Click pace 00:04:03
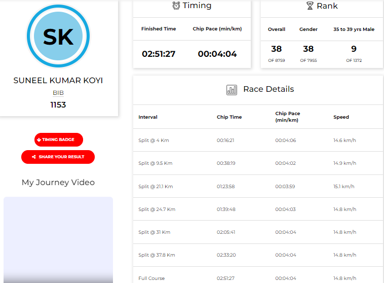Screen dimensions: 384x283 click(285, 209)
